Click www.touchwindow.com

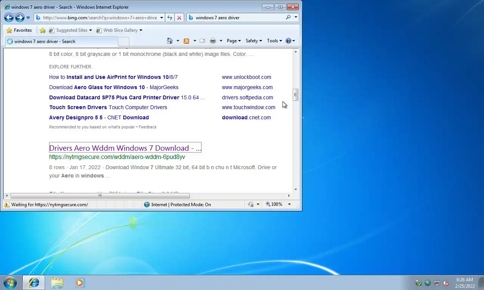click(x=248, y=107)
